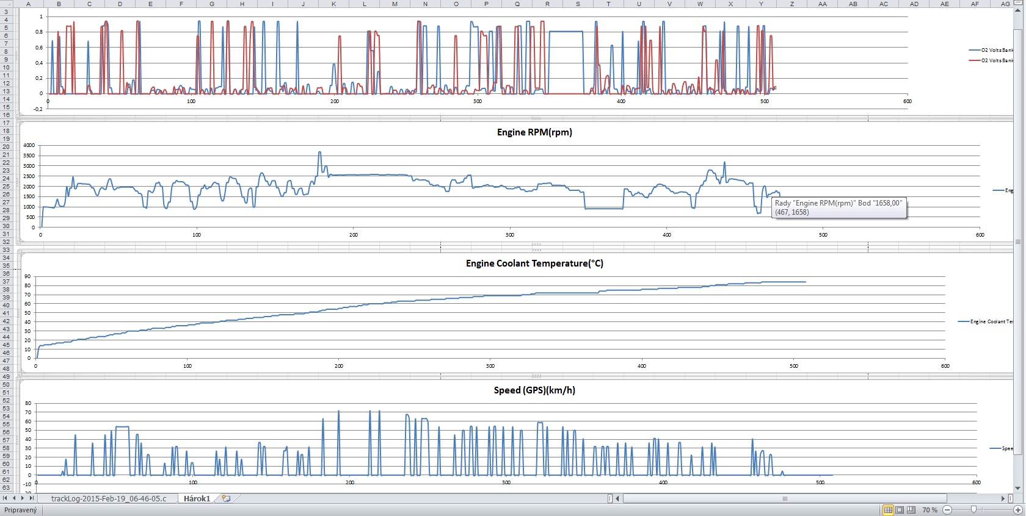Screen dimensions: 1026x516
Task: Go to the previous sheet tab
Action: pyautogui.click(x=14, y=498)
